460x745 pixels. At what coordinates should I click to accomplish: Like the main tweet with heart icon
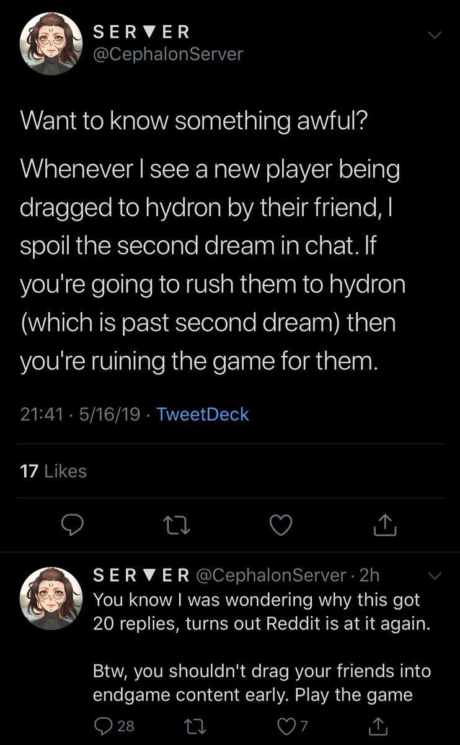point(281,526)
